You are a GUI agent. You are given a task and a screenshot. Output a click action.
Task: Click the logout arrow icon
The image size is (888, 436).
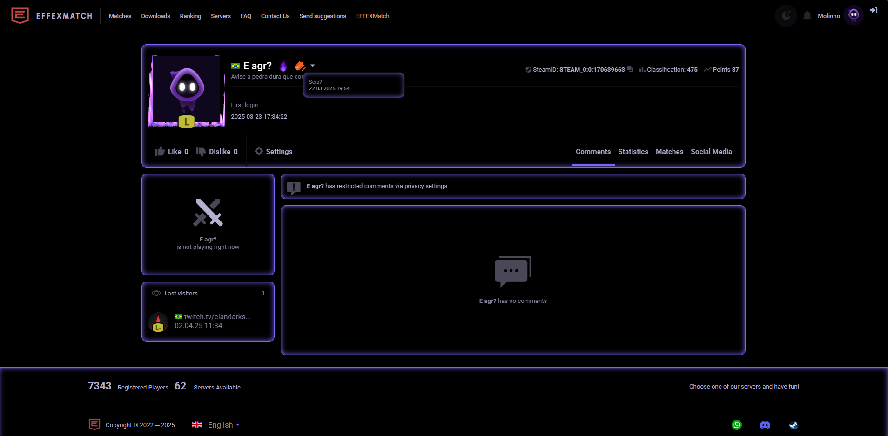874,10
